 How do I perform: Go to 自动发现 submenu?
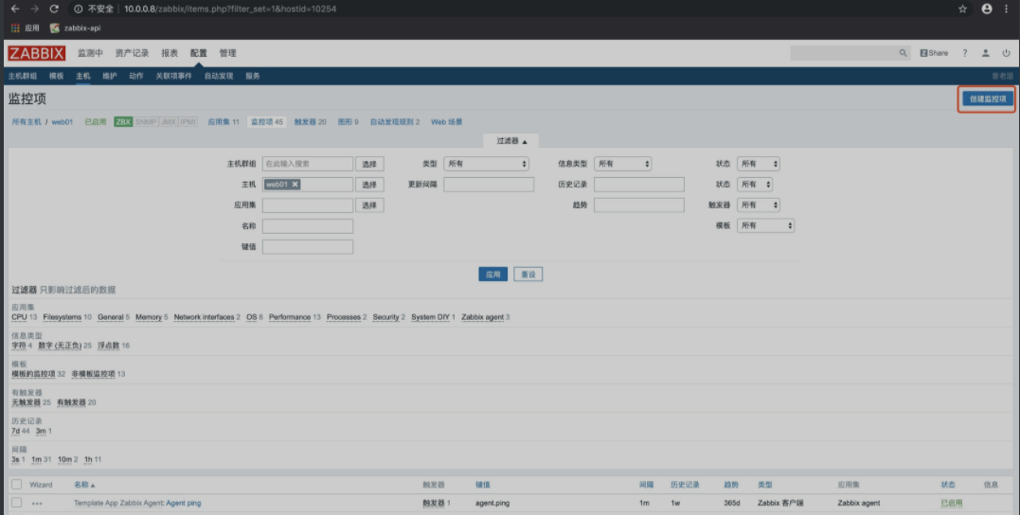(219, 76)
